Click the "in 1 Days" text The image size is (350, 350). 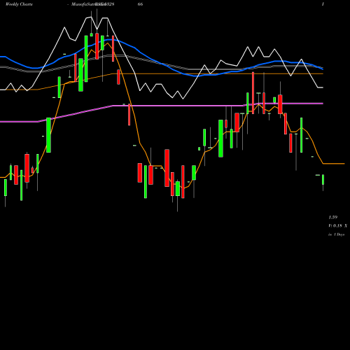(336, 234)
